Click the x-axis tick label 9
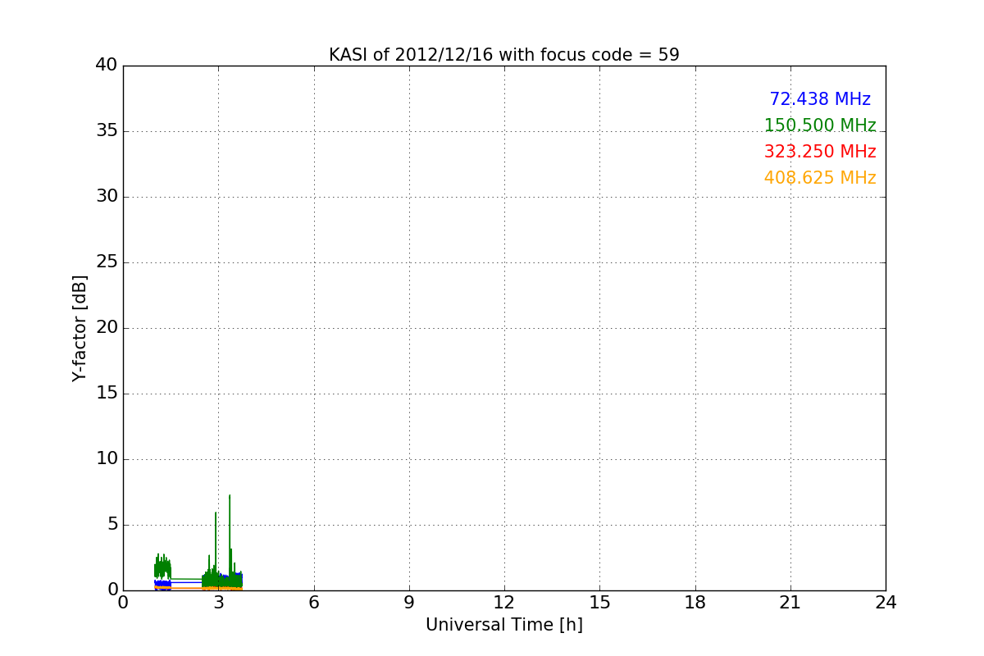The width and height of the screenshot is (984, 656). tap(409, 603)
